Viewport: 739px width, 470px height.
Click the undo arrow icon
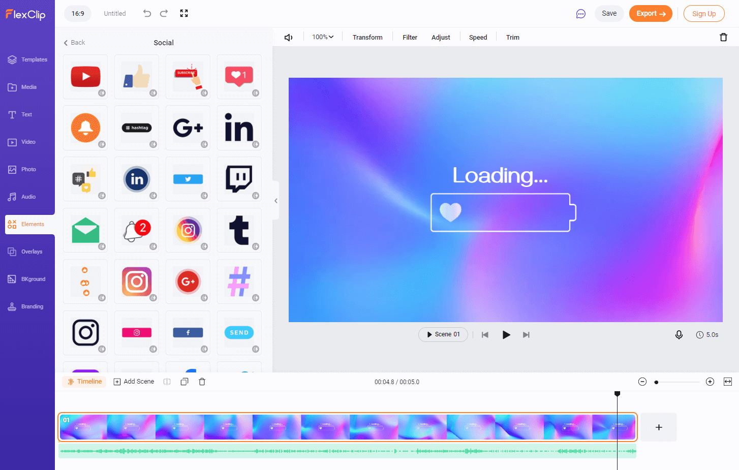(x=147, y=14)
